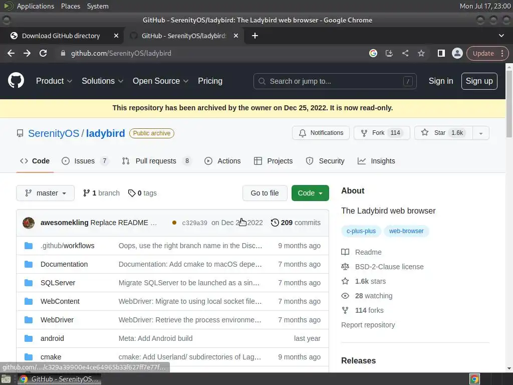Click the Sign up button

tap(479, 81)
